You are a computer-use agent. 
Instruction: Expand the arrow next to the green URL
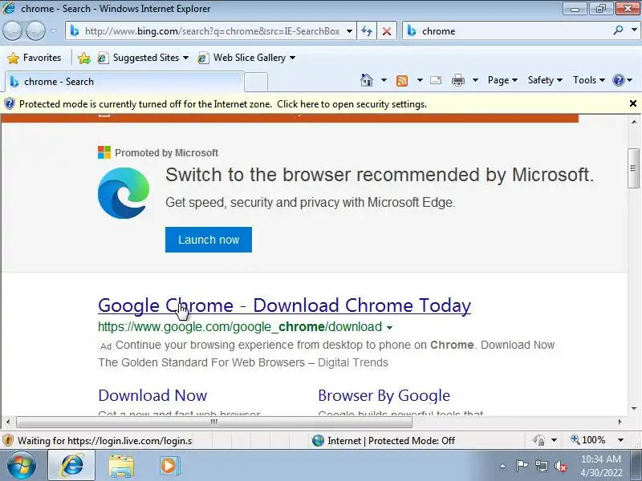pyautogui.click(x=389, y=327)
